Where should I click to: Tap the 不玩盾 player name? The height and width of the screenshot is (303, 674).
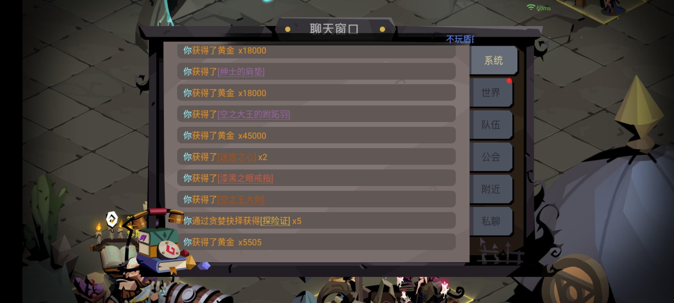point(460,40)
